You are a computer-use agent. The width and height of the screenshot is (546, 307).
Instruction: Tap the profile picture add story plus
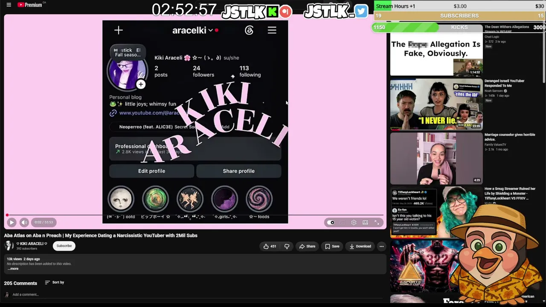pos(141,84)
